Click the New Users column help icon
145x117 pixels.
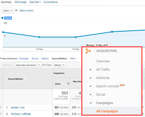[78, 84]
